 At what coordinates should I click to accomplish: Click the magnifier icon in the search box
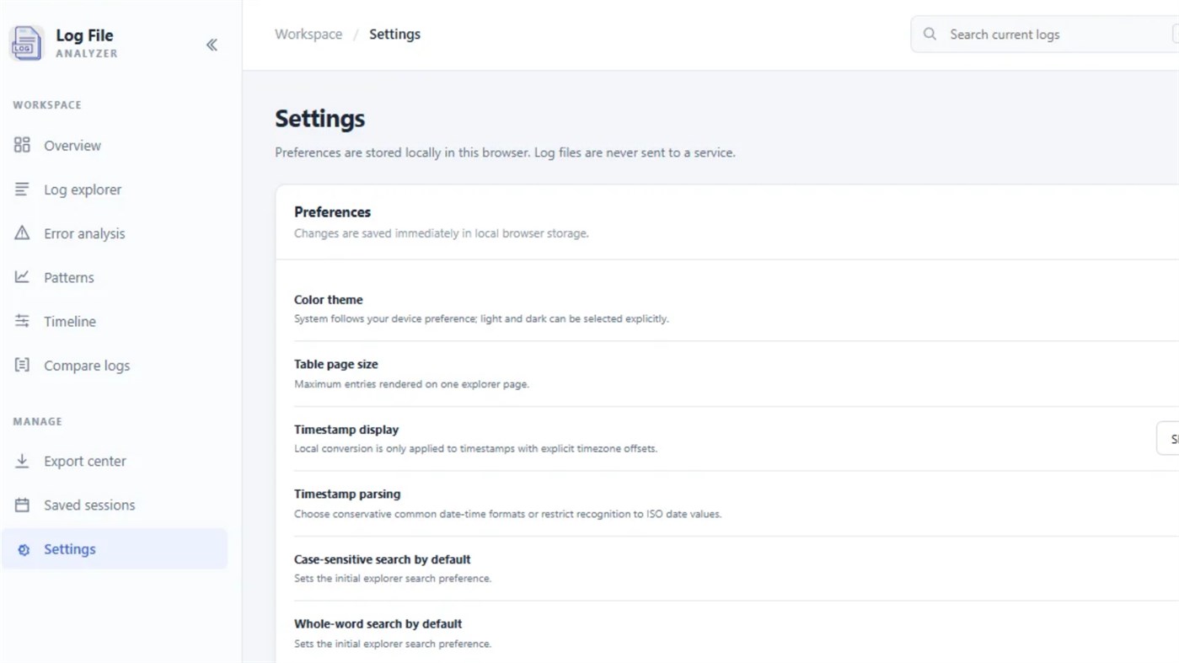pos(930,35)
